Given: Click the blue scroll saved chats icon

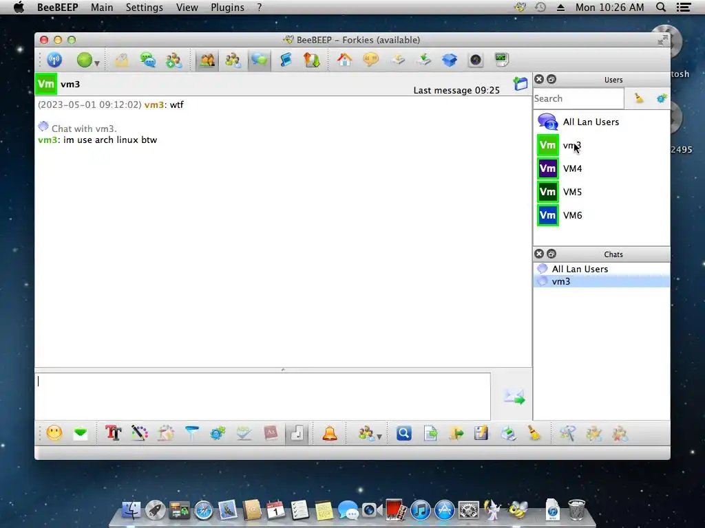Looking at the screenshot, I should tap(286, 60).
